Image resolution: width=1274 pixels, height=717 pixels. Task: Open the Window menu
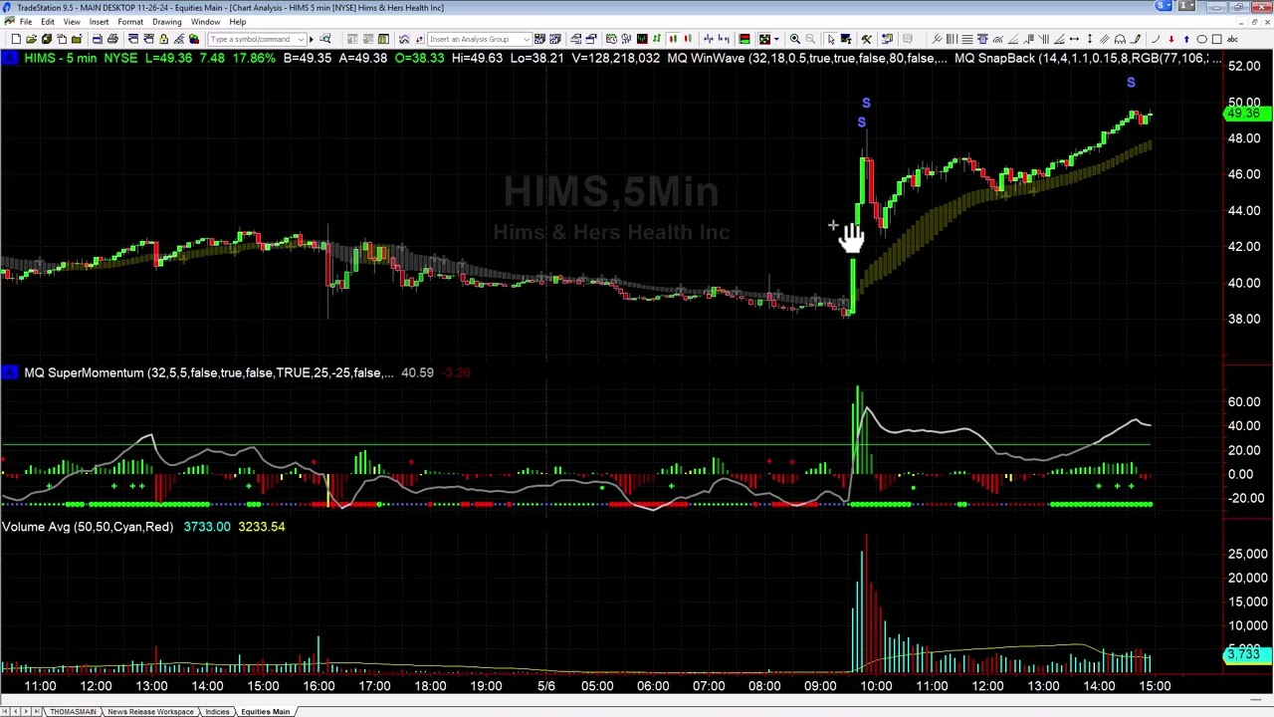pos(206,22)
